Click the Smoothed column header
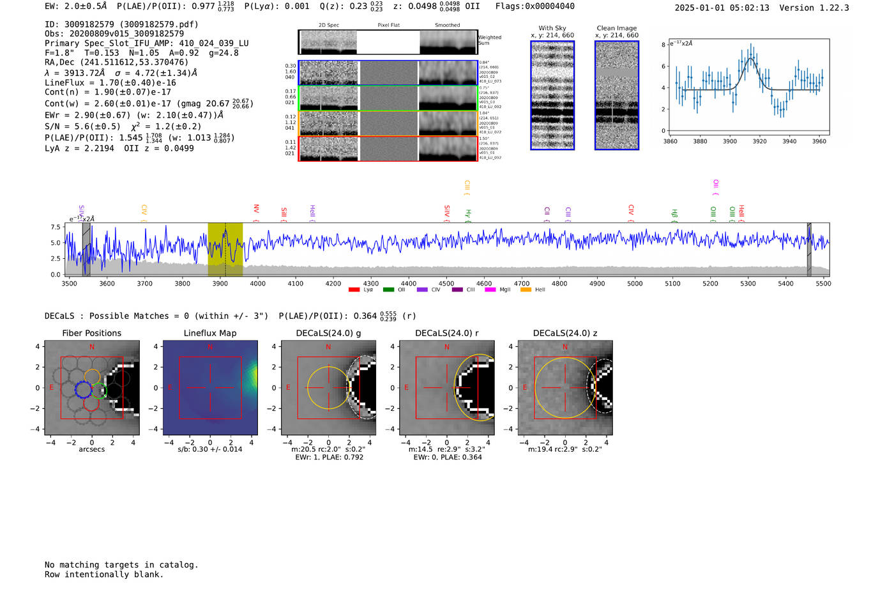The width and height of the screenshot is (894, 609). (448, 26)
